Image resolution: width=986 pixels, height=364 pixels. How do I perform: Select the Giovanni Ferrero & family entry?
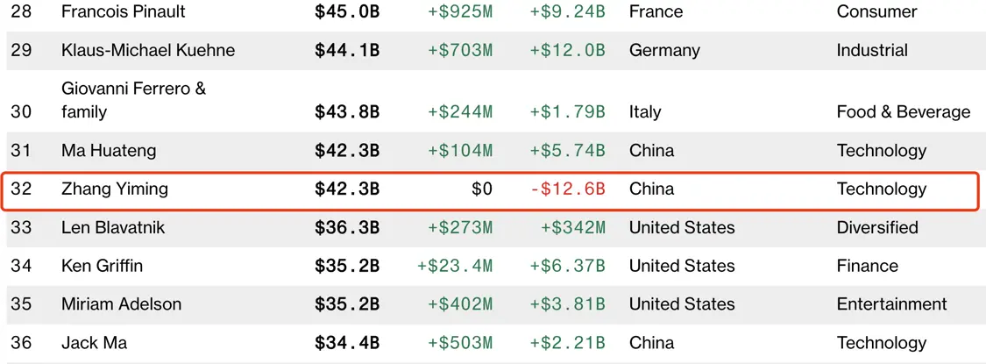point(133,100)
